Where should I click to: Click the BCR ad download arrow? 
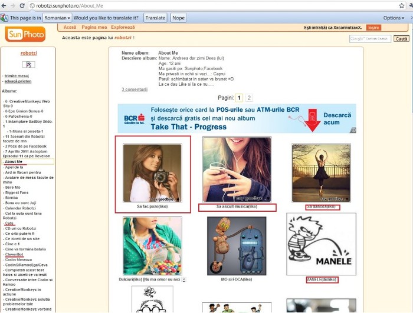pyautogui.click(x=313, y=119)
